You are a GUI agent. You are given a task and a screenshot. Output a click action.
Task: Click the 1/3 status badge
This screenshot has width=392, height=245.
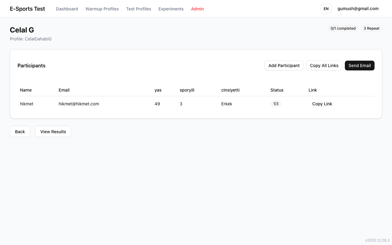click(276, 104)
